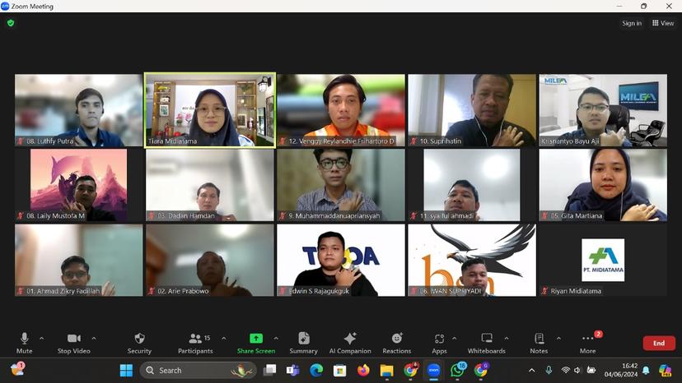Image resolution: width=682 pixels, height=383 pixels.
Task: Click the red End meeting button
Action: point(659,343)
